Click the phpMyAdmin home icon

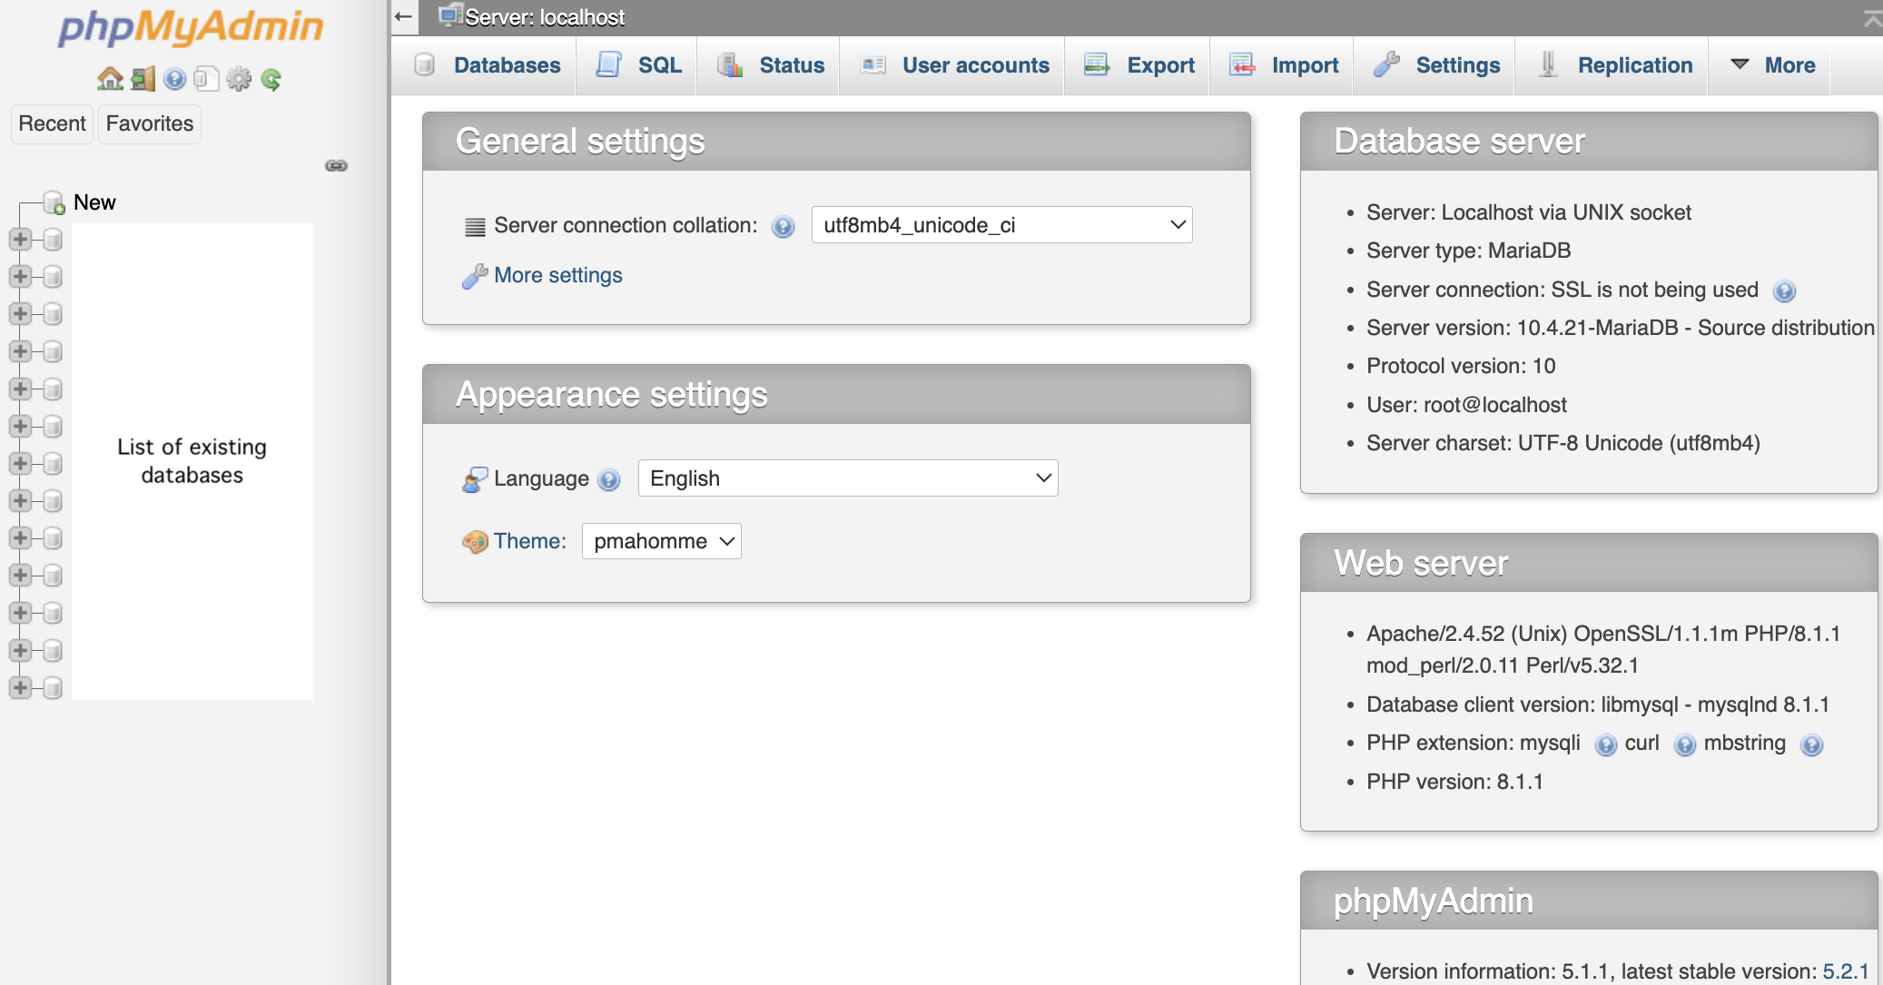click(x=111, y=79)
